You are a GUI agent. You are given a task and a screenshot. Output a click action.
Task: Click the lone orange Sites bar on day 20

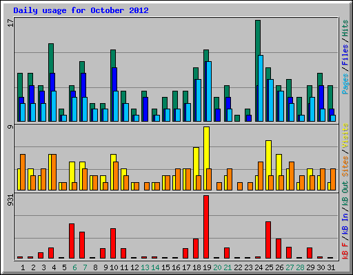point(219,186)
